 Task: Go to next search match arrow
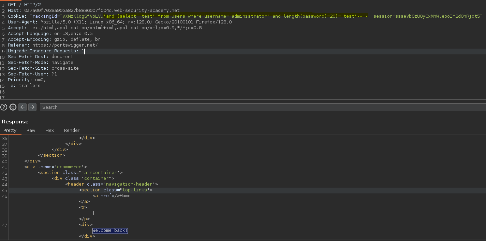click(x=32, y=107)
